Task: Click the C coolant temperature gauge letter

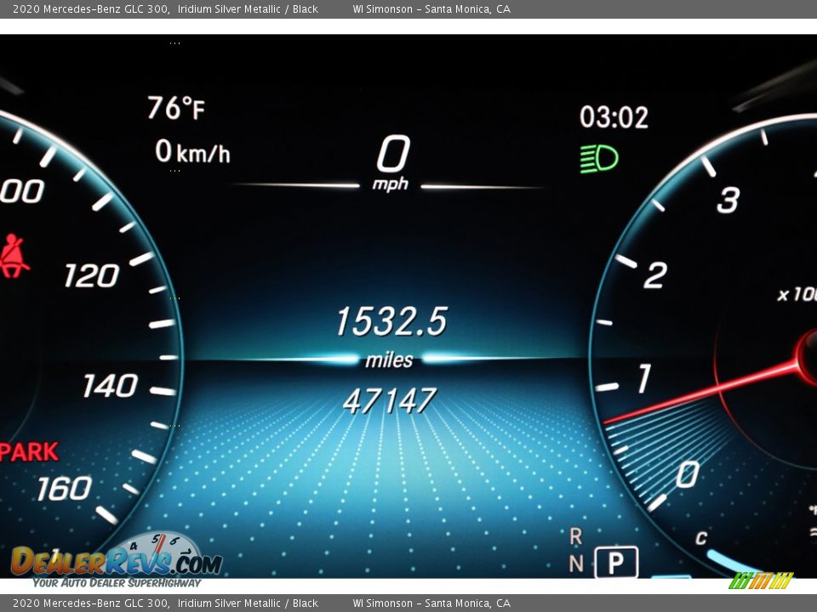Action: (701, 537)
